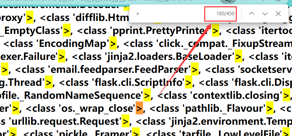This screenshot has width=292, height=136.
Task: Click the orange current match after os._wrap_close
Action: tap(139, 108)
